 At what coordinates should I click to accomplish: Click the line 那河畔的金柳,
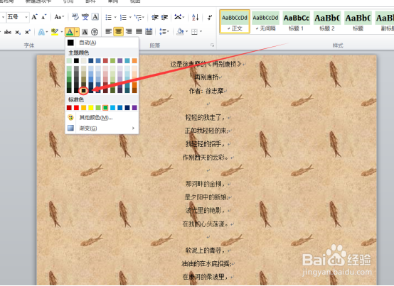205,184
